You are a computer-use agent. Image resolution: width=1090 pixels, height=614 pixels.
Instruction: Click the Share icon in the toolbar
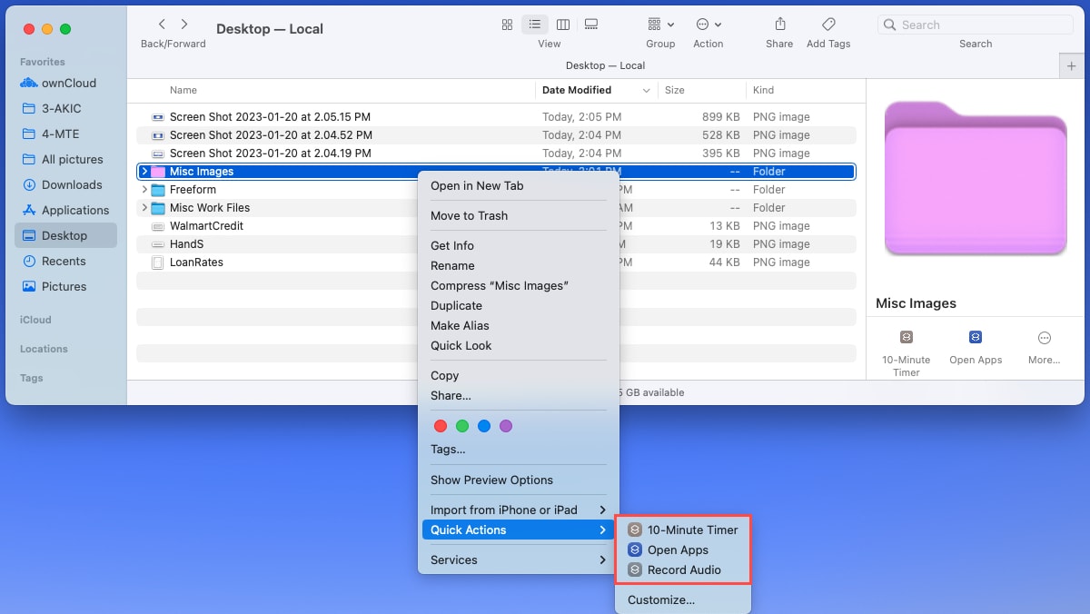(x=778, y=25)
